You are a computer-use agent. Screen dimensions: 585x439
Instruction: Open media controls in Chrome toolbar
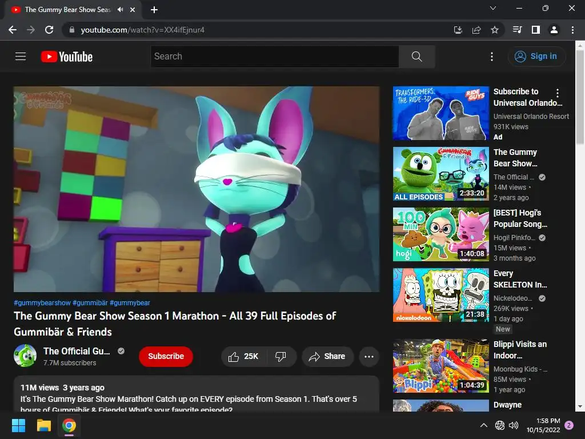[517, 30]
